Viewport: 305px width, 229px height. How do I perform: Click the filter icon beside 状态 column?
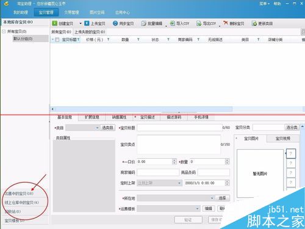coord(168,40)
